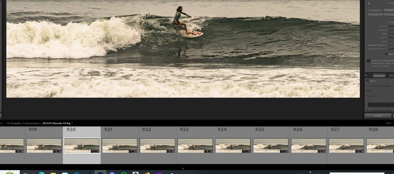Click crop badge on thumbnail 925
The image size is (394, 174).
[284, 151]
